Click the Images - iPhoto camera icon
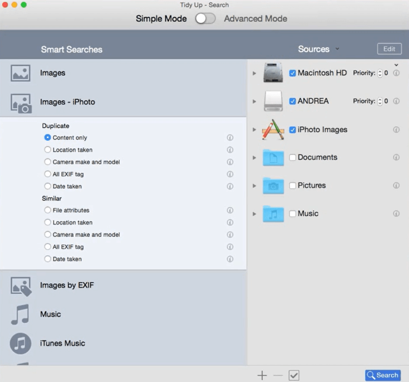Viewport: 409px width, 382px height. (21, 104)
